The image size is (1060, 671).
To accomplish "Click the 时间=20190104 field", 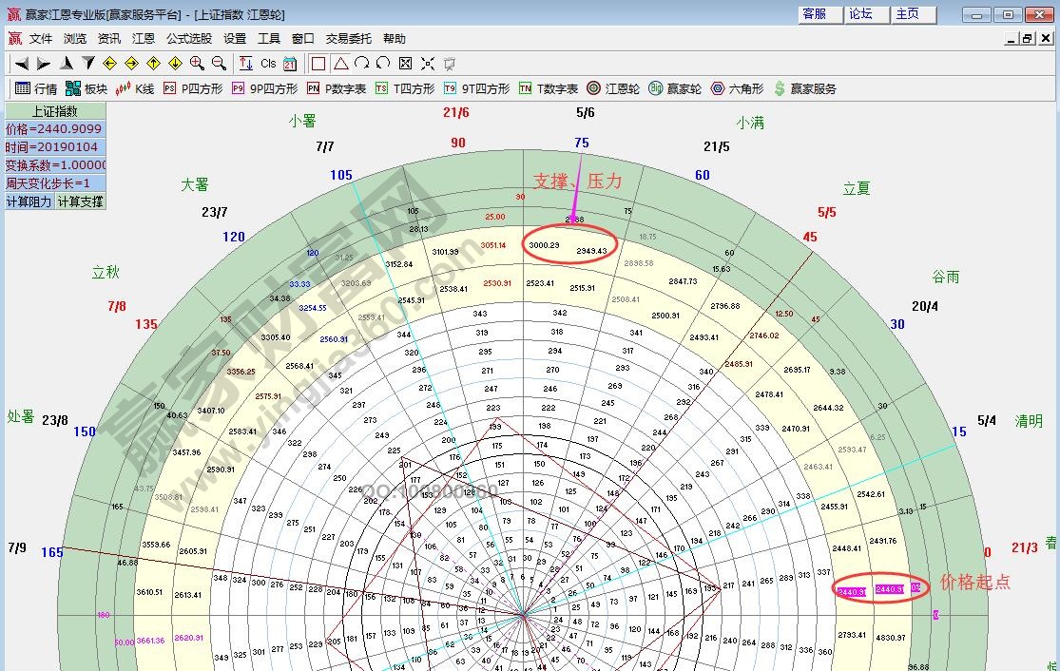I will pyautogui.click(x=54, y=147).
